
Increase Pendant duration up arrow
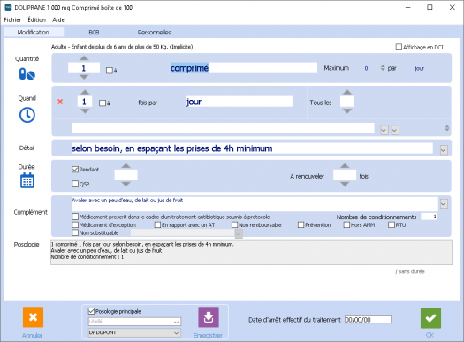(126, 165)
